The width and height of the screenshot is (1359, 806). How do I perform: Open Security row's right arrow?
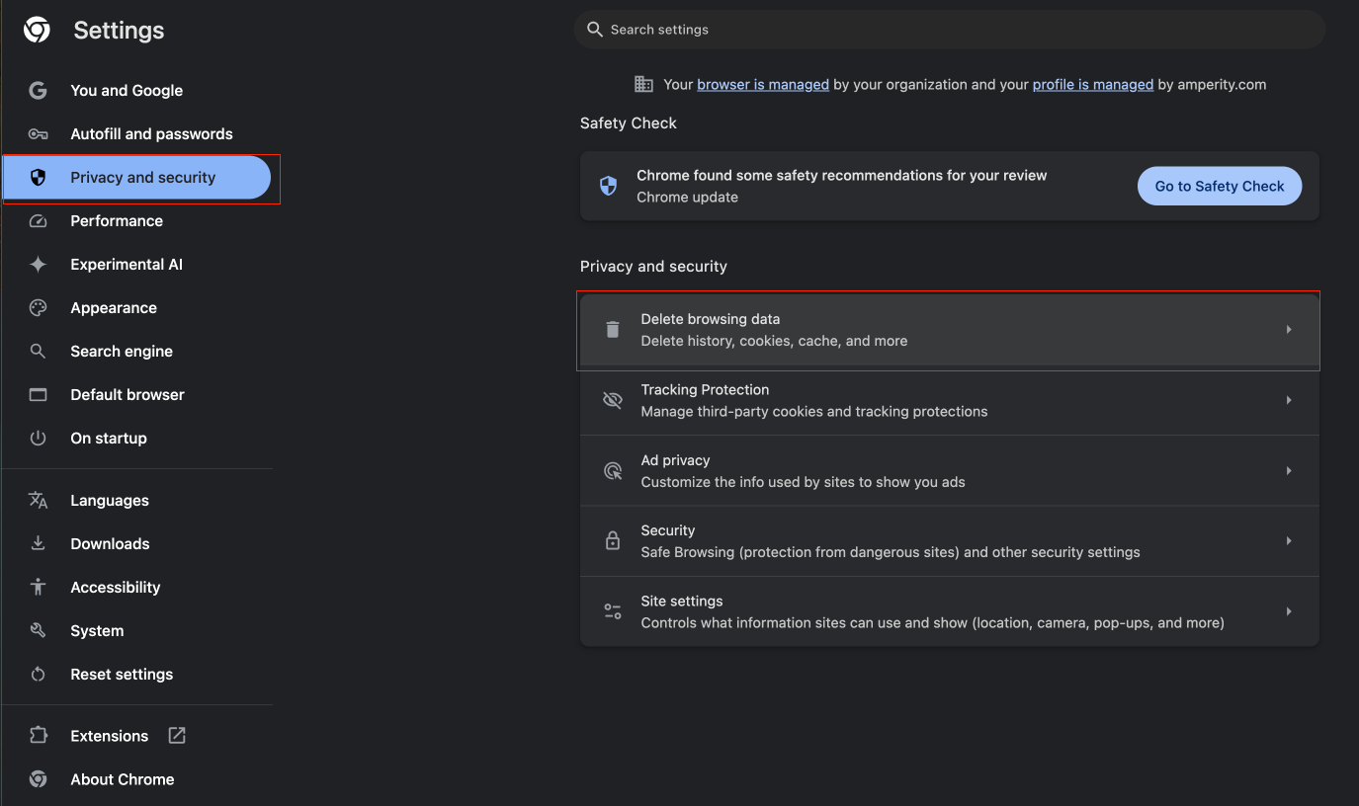(1289, 541)
